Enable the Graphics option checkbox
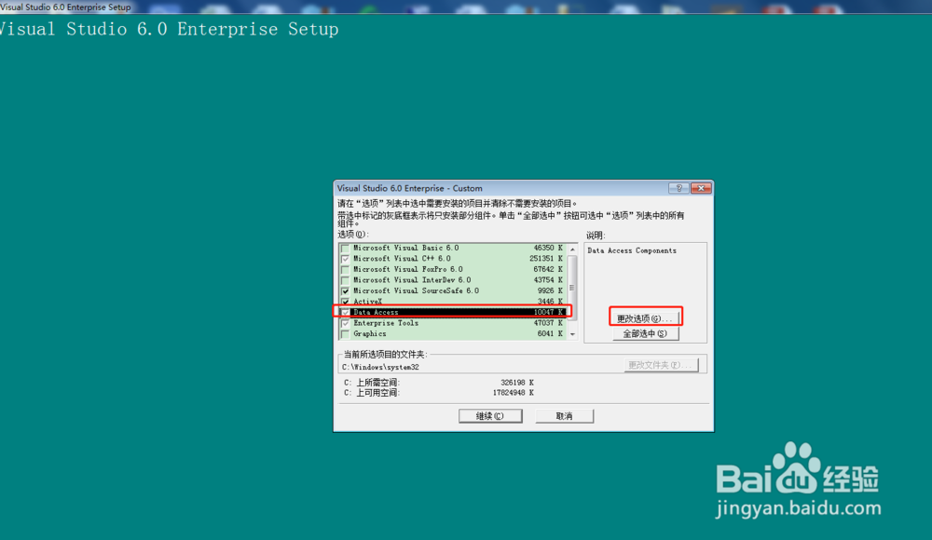This screenshot has height=540, width=932. 346,334
